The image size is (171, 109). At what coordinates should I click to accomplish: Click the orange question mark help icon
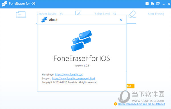click(115, 104)
